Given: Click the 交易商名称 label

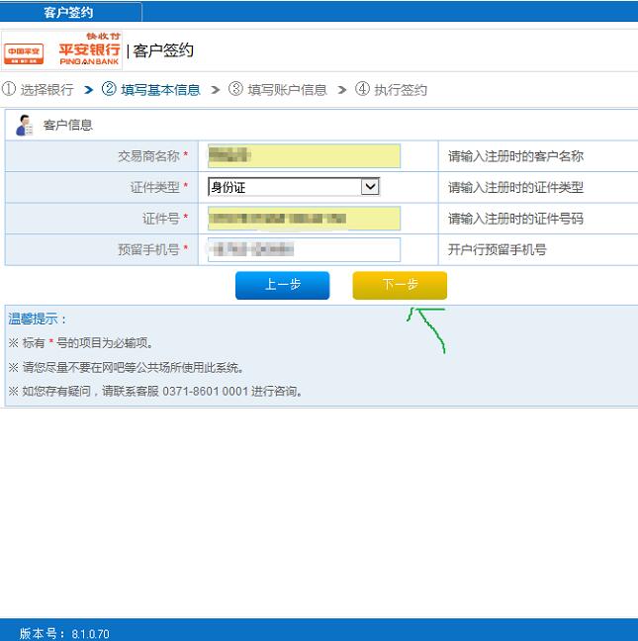Looking at the screenshot, I should pyautogui.click(x=148, y=155).
